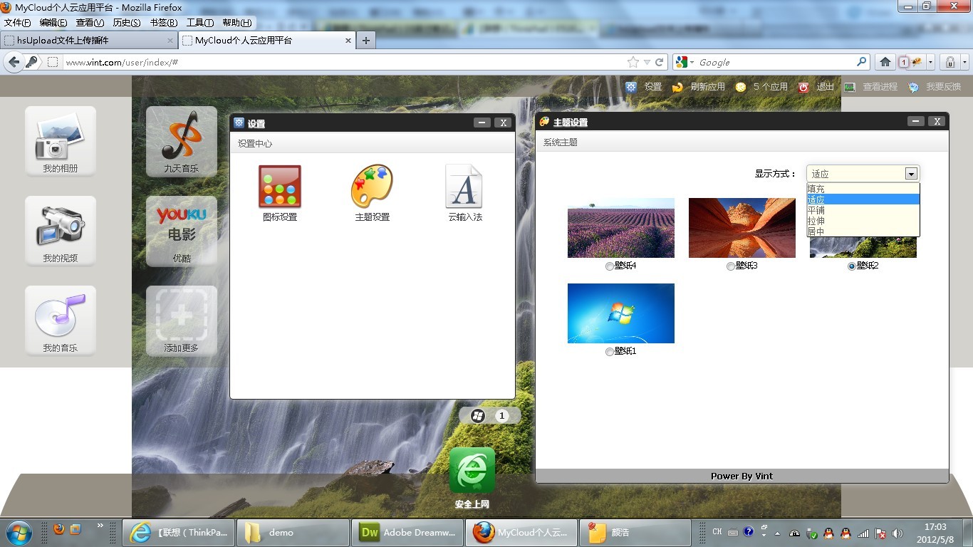Click the 5 个应用 app count icon
Viewport: 973px width, 547px height.
click(x=741, y=87)
